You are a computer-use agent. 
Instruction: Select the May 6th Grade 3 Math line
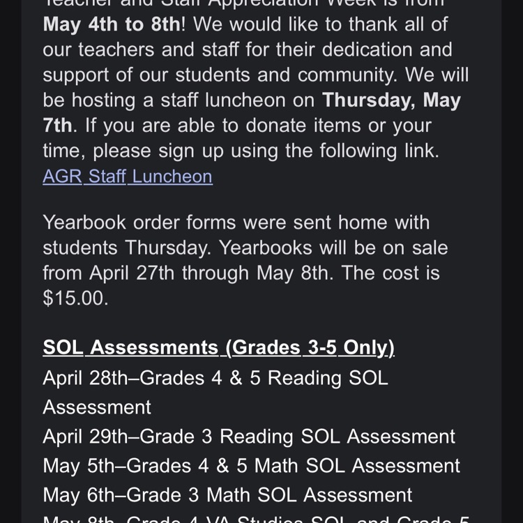(x=227, y=495)
